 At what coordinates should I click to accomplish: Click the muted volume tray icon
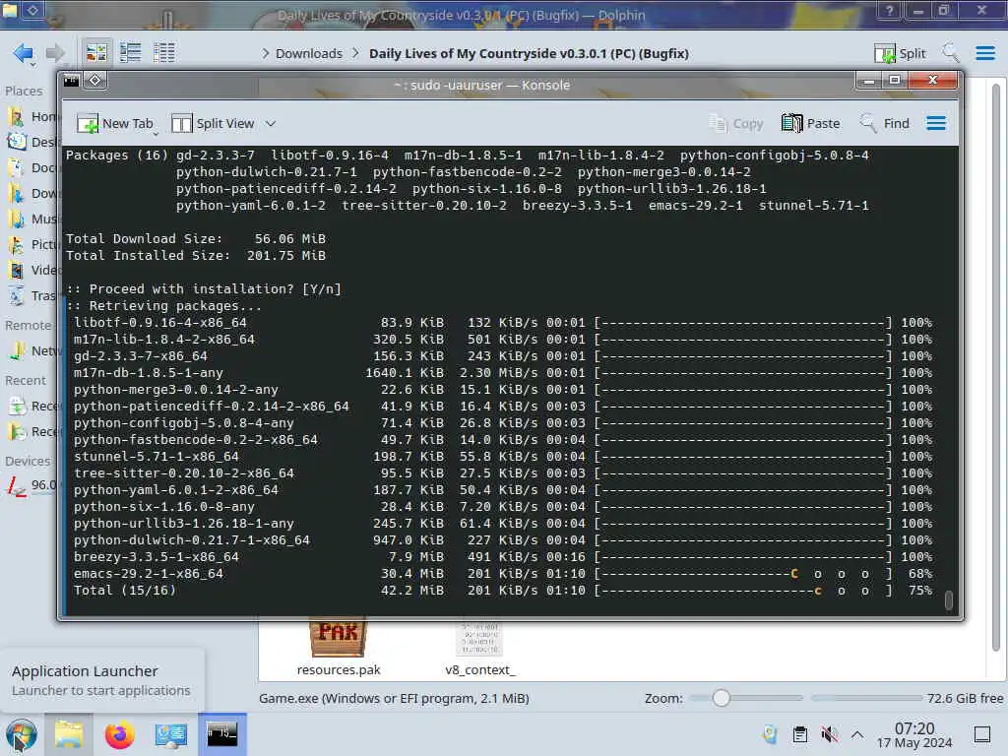[829, 734]
